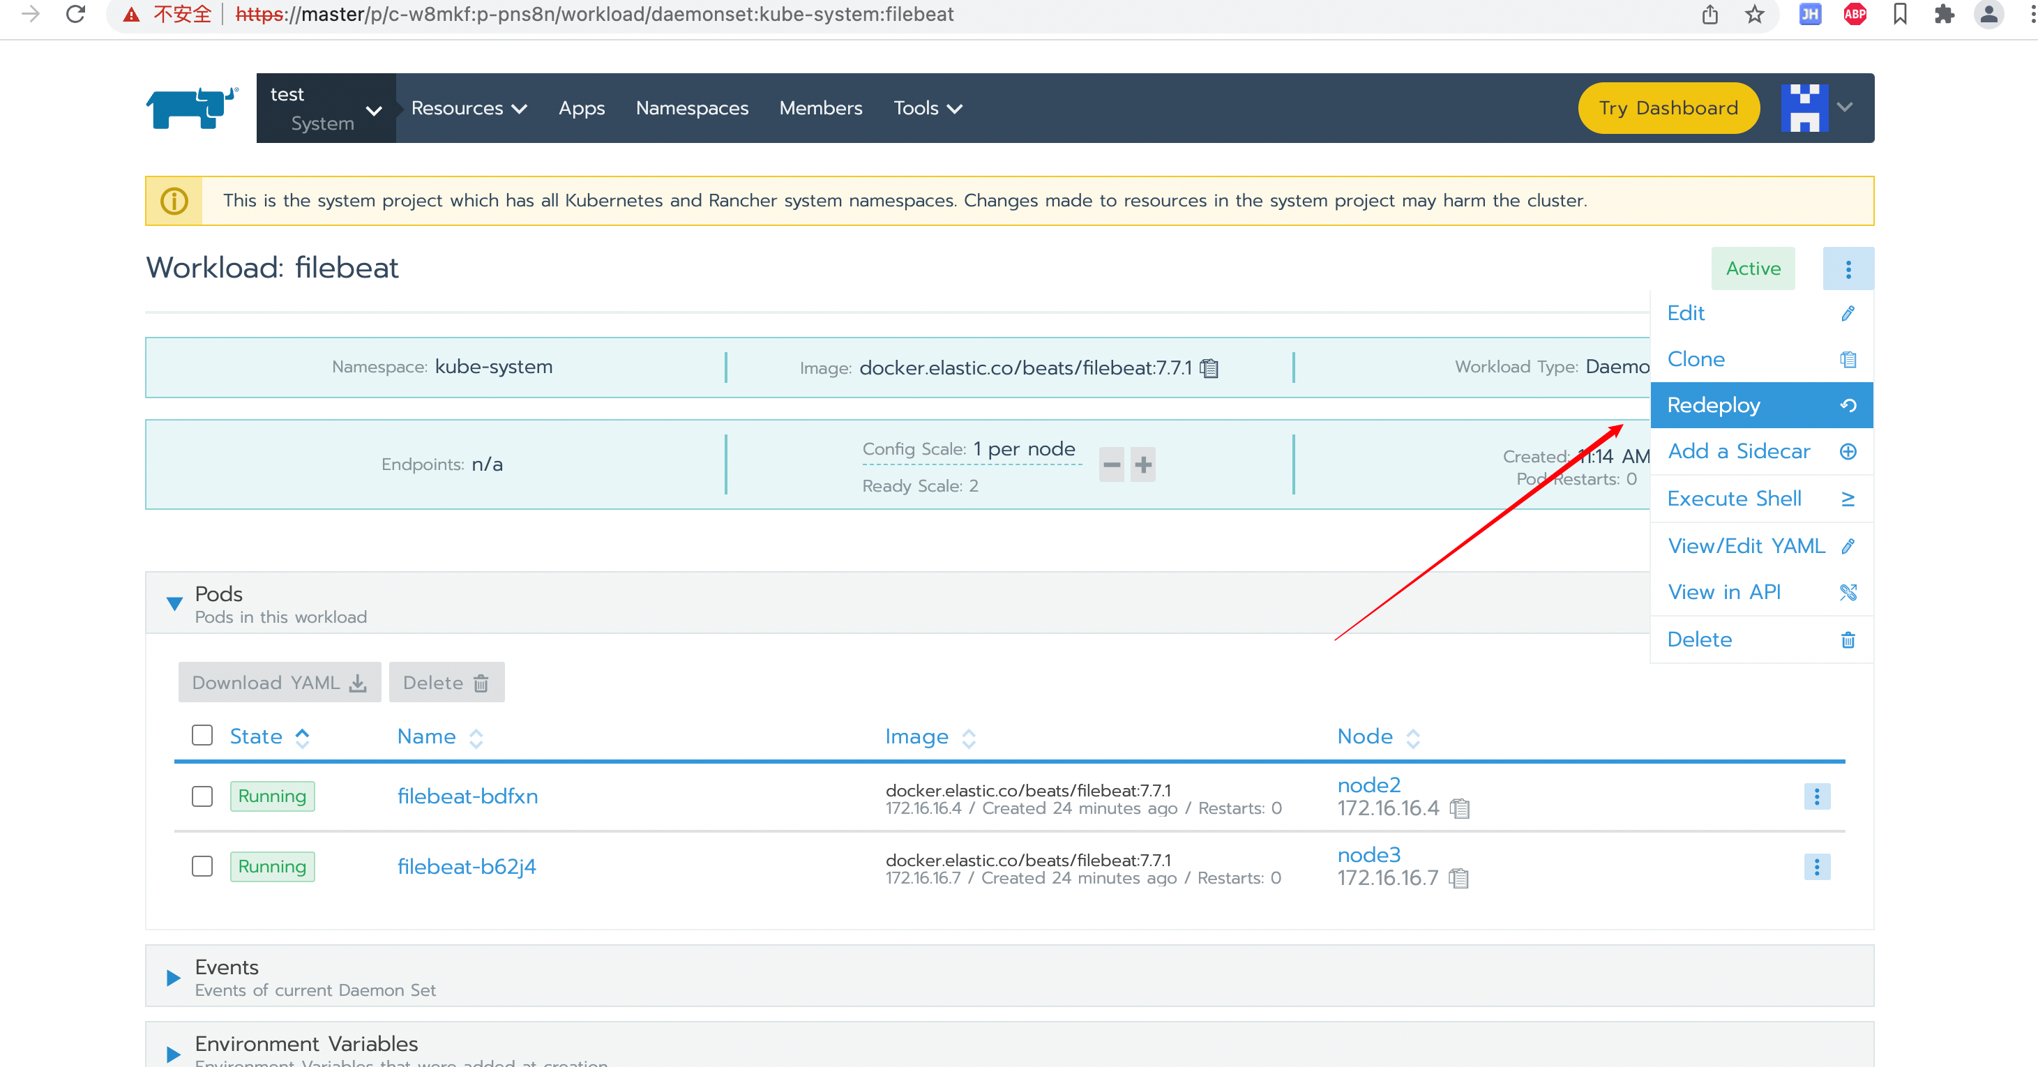Screen dimensions: 2038x1067
Task: Click the info icon in warning banner
Action: point(174,201)
